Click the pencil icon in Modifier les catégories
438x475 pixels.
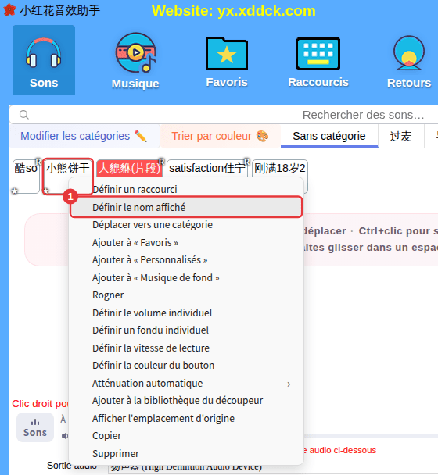pos(141,136)
